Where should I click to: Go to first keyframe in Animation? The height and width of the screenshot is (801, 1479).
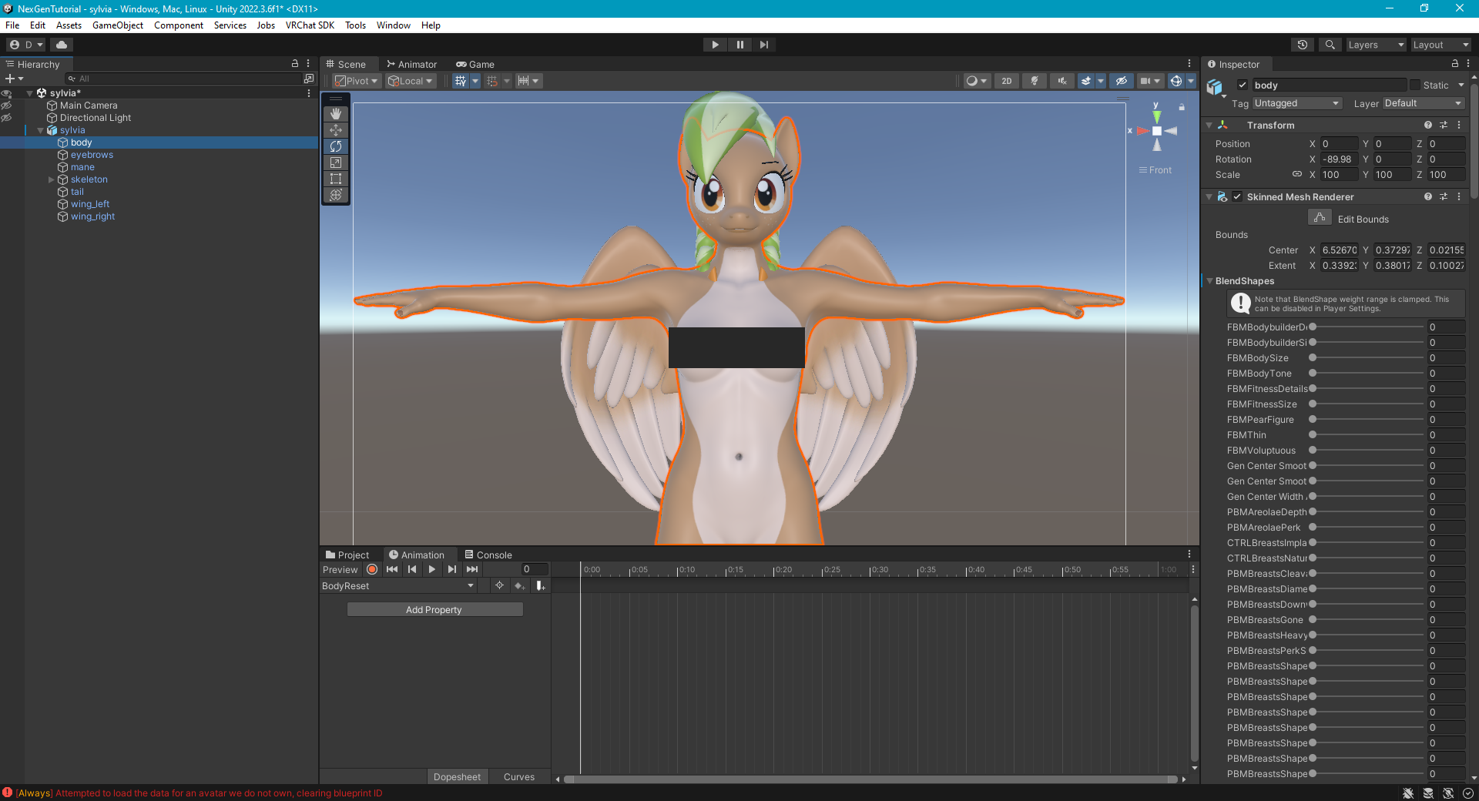(392, 569)
